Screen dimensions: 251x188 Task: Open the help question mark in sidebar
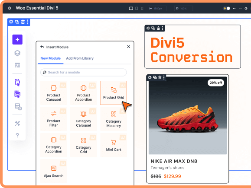(x=17, y=135)
